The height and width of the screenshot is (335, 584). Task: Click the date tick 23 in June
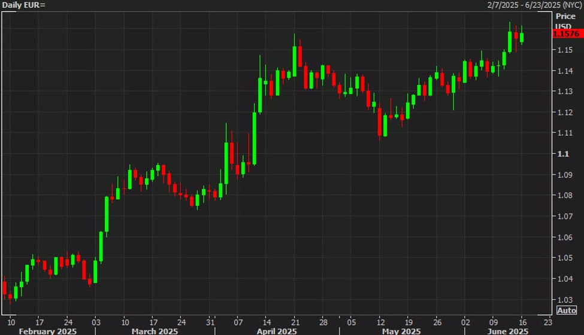coord(548,322)
